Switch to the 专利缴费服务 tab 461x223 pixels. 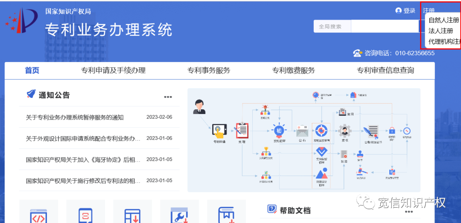(x=293, y=70)
